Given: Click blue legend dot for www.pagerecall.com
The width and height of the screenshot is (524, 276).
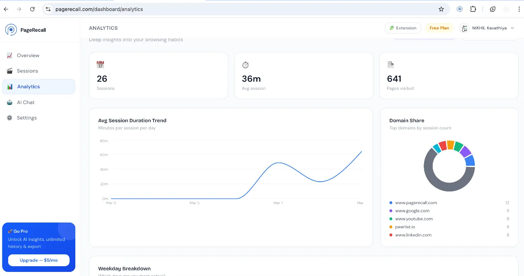Looking at the screenshot, I should point(391,203).
